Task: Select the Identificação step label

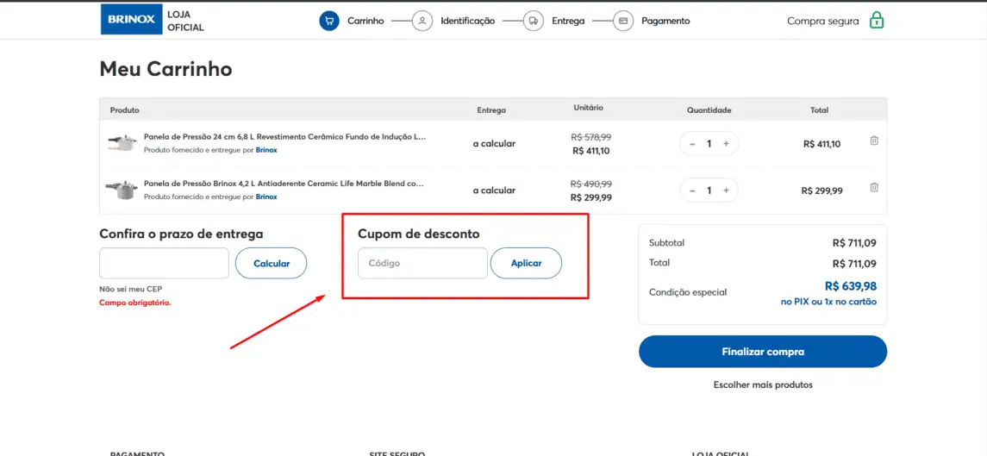Action: (x=468, y=21)
